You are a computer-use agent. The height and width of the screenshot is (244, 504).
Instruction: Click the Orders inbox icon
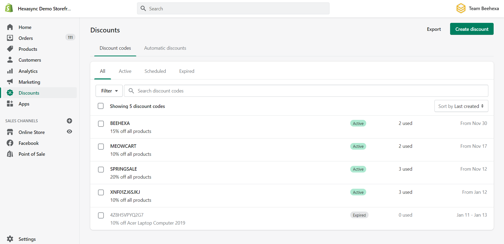pyautogui.click(x=10, y=38)
